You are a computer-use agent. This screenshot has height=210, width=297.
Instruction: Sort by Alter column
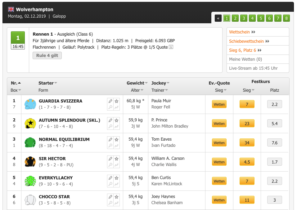[137, 90]
